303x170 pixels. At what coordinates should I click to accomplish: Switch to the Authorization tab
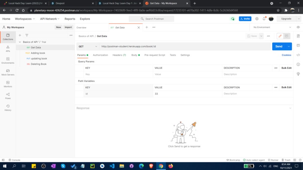[100, 55]
